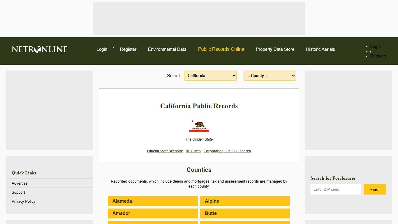Select Alameda county
Image resolution: width=398 pixels, height=224 pixels.
(x=153, y=201)
